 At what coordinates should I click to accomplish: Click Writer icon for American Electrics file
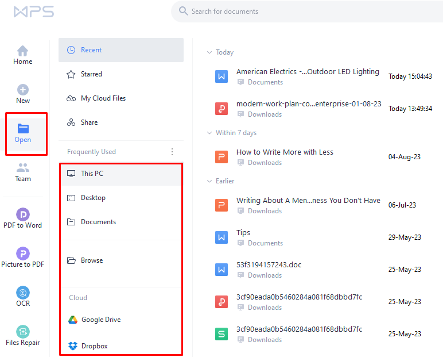pyautogui.click(x=222, y=76)
